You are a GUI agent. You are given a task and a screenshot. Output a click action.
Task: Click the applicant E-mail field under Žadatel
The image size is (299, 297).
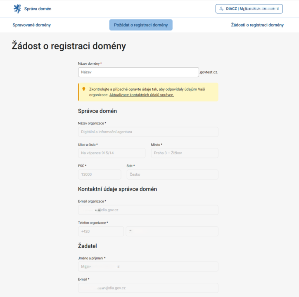148,288
